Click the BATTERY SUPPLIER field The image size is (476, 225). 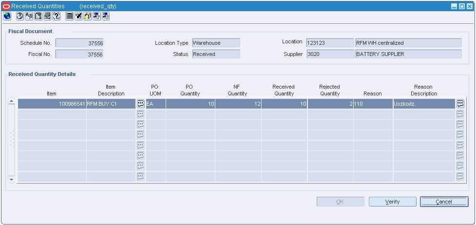(408, 54)
